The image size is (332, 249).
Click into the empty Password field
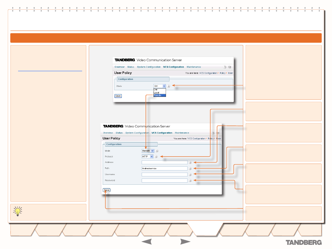(x=165, y=181)
